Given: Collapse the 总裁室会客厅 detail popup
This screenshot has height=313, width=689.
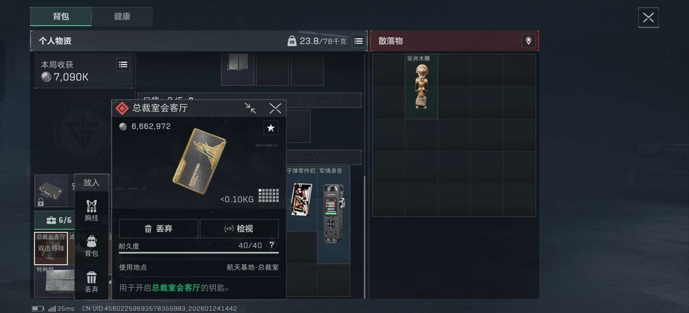Looking at the screenshot, I should 251,108.
